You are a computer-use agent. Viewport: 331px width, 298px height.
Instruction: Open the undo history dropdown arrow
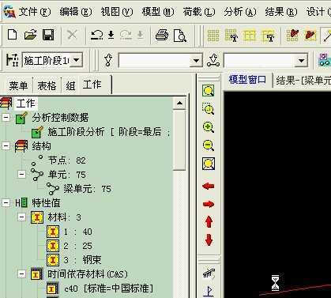pos(111,35)
